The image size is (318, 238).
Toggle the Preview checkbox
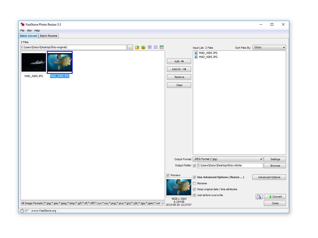pos(168,175)
